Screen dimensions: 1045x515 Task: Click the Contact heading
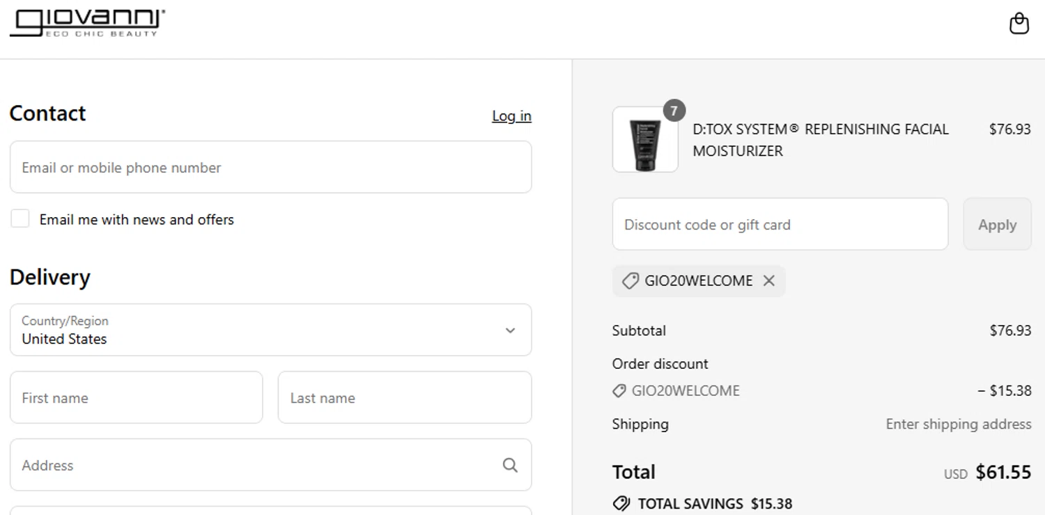click(47, 113)
